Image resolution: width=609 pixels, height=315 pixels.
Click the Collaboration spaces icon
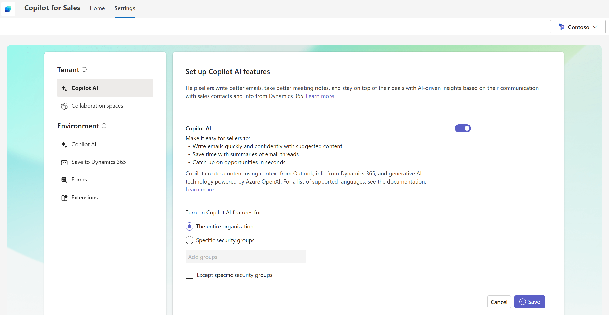[x=64, y=106]
